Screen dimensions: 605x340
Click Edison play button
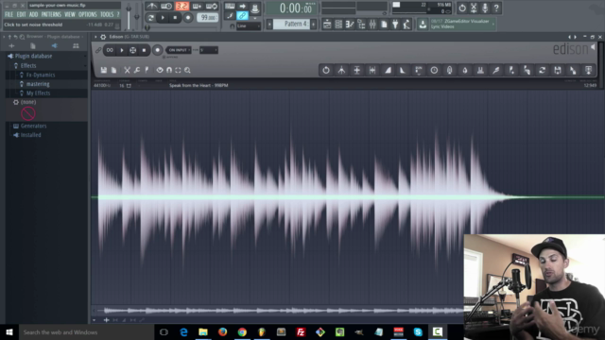pyautogui.click(x=122, y=50)
